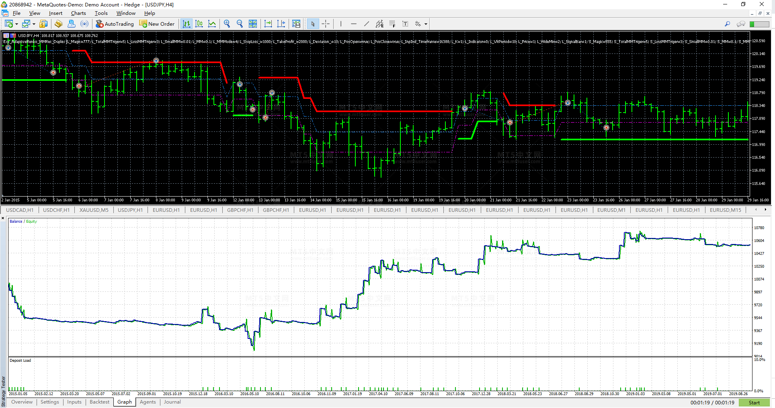Toggle auto-scroll chart to end
The image size is (775, 408).
click(x=268, y=24)
